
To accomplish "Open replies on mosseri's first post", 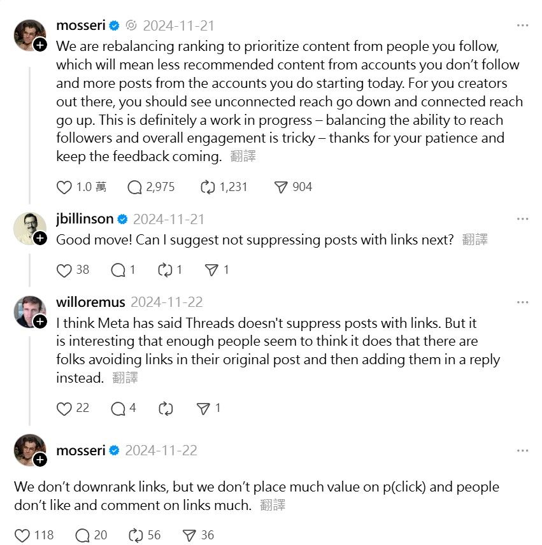I will click(134, 187).
